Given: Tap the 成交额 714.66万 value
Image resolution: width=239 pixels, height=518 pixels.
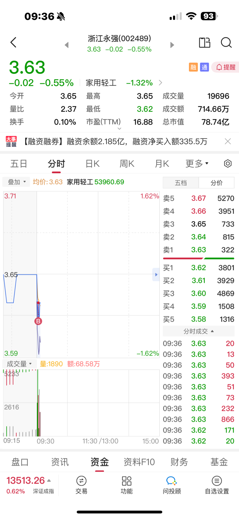Looking at the screenshot, I should coord(213,109).
